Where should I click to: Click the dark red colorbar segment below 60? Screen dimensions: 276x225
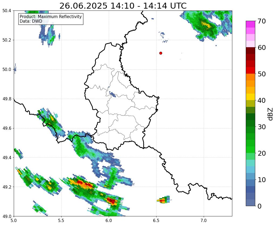coord(250,51)
